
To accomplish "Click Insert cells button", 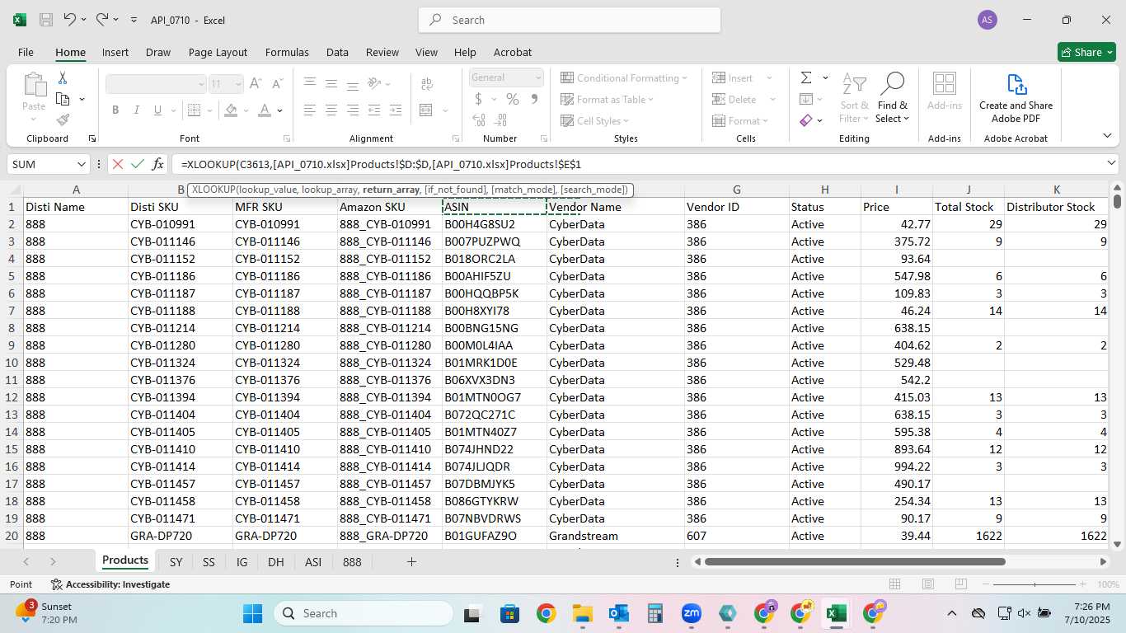I will click(x=733, y=77).
